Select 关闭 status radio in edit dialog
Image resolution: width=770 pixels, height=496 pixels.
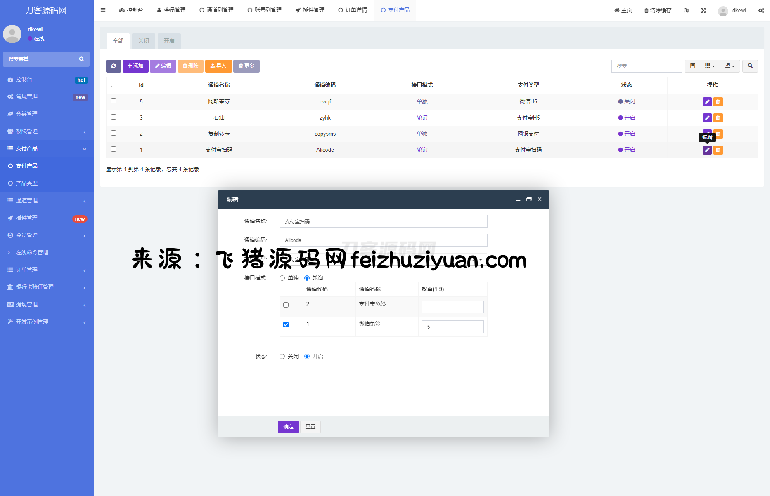(282, 357)
